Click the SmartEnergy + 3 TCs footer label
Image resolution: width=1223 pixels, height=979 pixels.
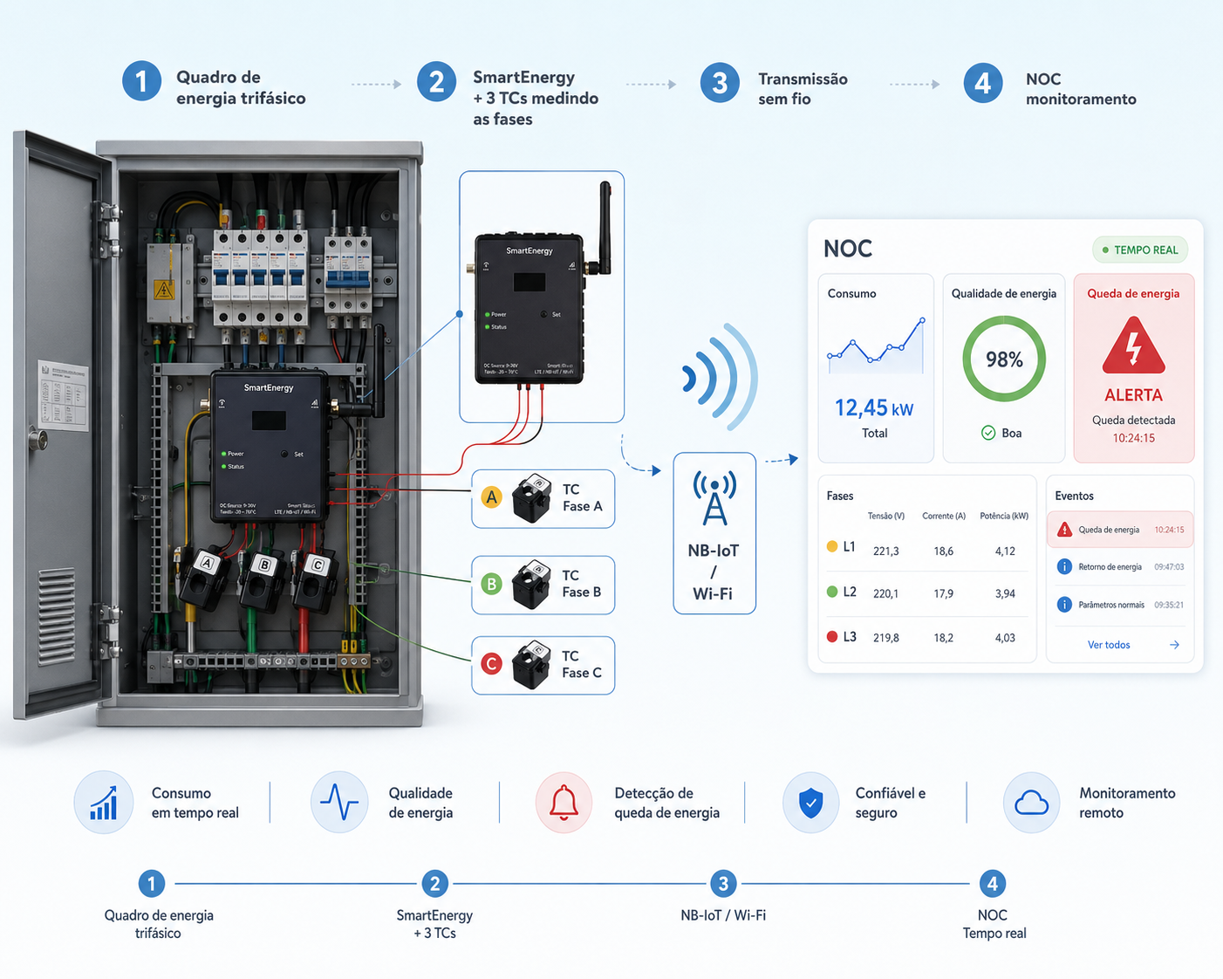pos(434,924)
